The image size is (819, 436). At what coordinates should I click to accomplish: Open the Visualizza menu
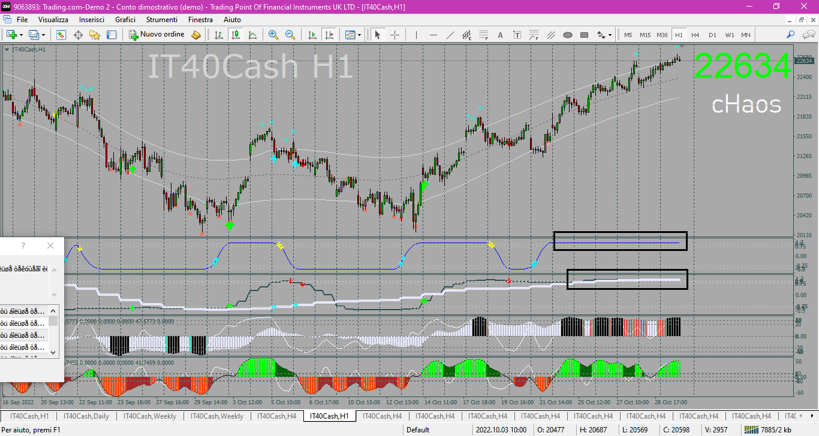53,20
